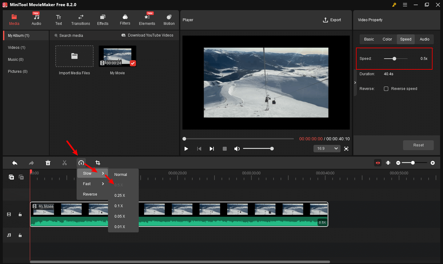Switch to the Audio property tab
The image size is (443, 264).
click(x=425, y=39)
